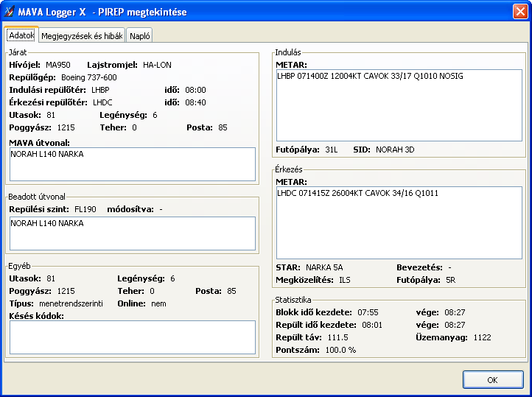532x397 pixels.
Task: Open the Megjegyzések és hibák tab
Action: [82, 35]
